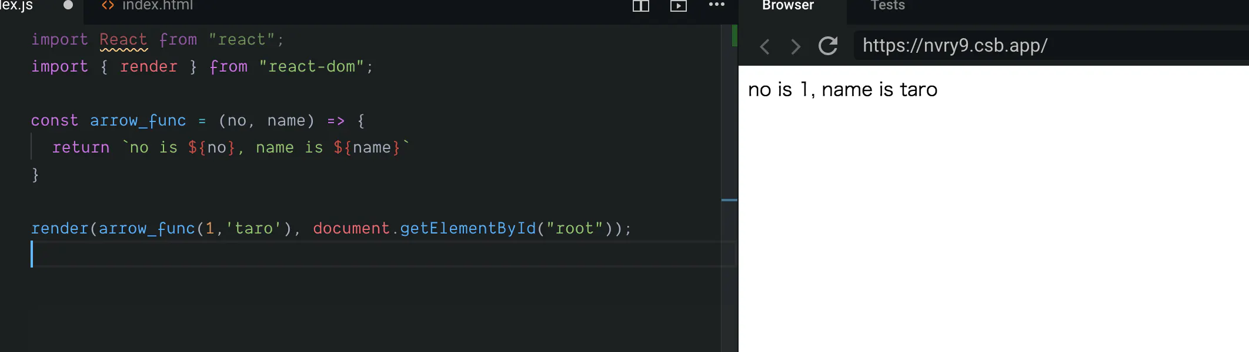Viewport: 1249px width, 352px height.
Task: Click the "react-dom" import string
Action: (x=311, y=67)
